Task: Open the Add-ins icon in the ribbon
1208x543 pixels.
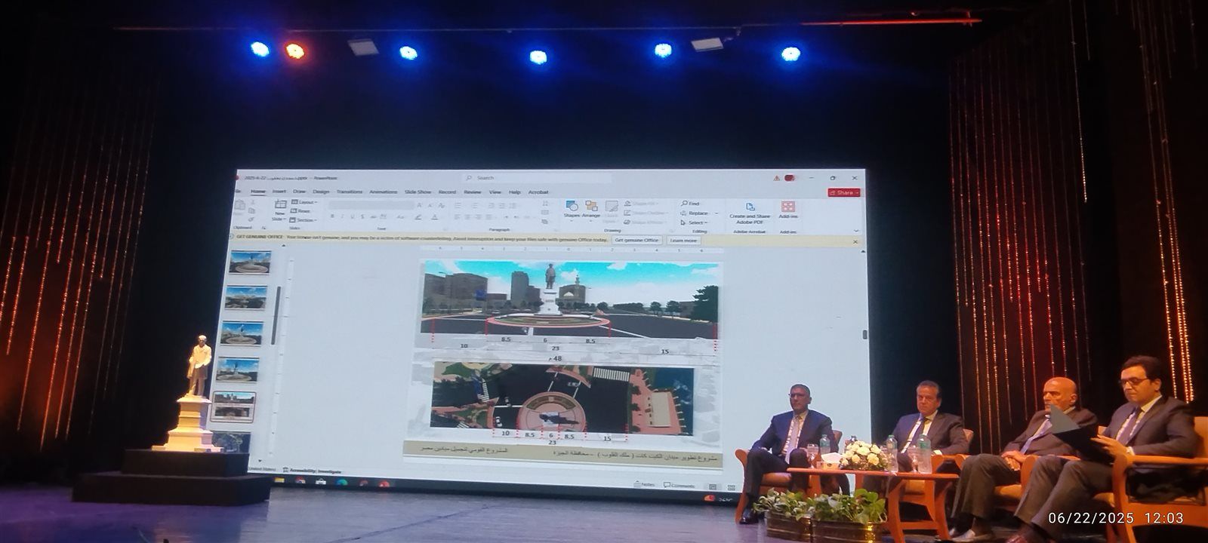Action: (787, 210)
